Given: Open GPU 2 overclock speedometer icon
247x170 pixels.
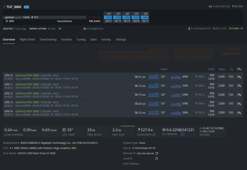Looking at the screenshot, I should click(x=239, y=95).
